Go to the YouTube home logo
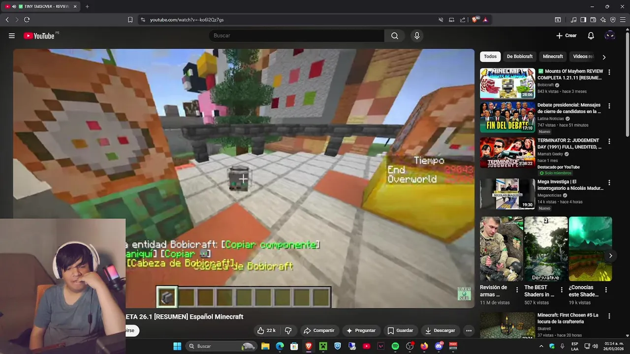This screenshot has width=630, height=354. (x=39, y=35)
